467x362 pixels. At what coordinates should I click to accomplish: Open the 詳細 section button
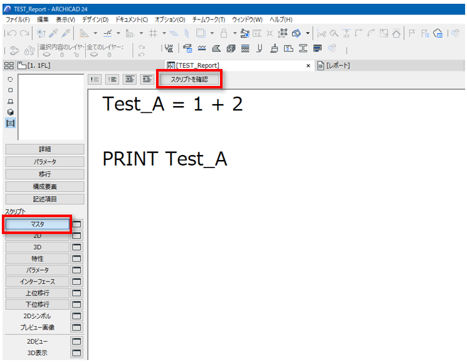[45, 149]
